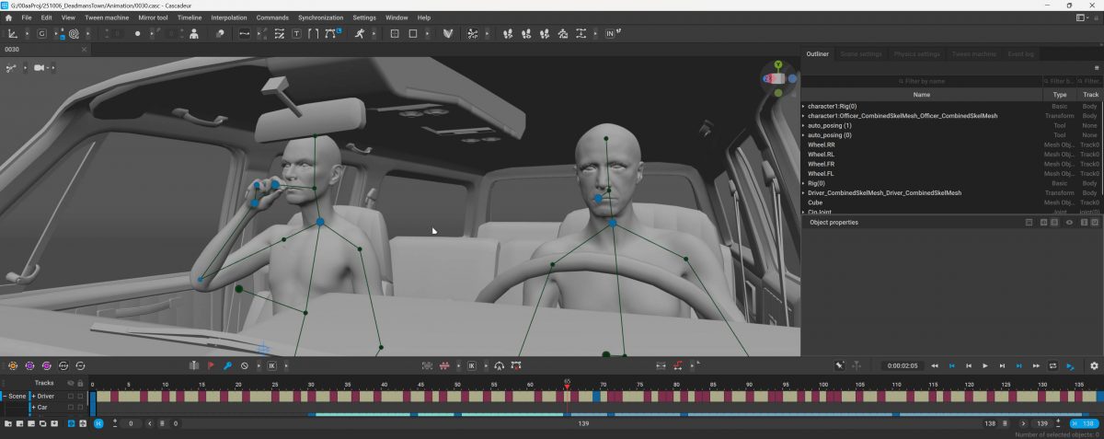Toggle the blue IK button at bottom left
Image resolution: width=1104 pixels, height=439 pixels.
click(x=98, y=423)
